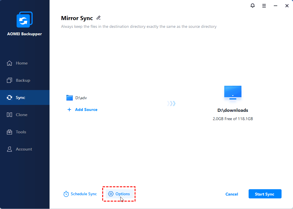This screenshot has width=293, height=209.
Task: Click the D:\adv source folder icon
Action: point(70,98)
